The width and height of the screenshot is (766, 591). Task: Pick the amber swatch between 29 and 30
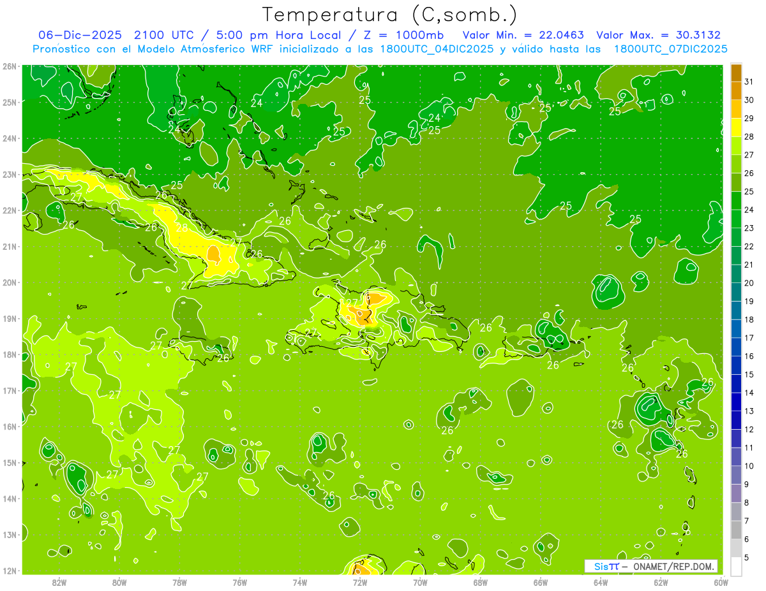pyautogui.click(x=736, y=109)
